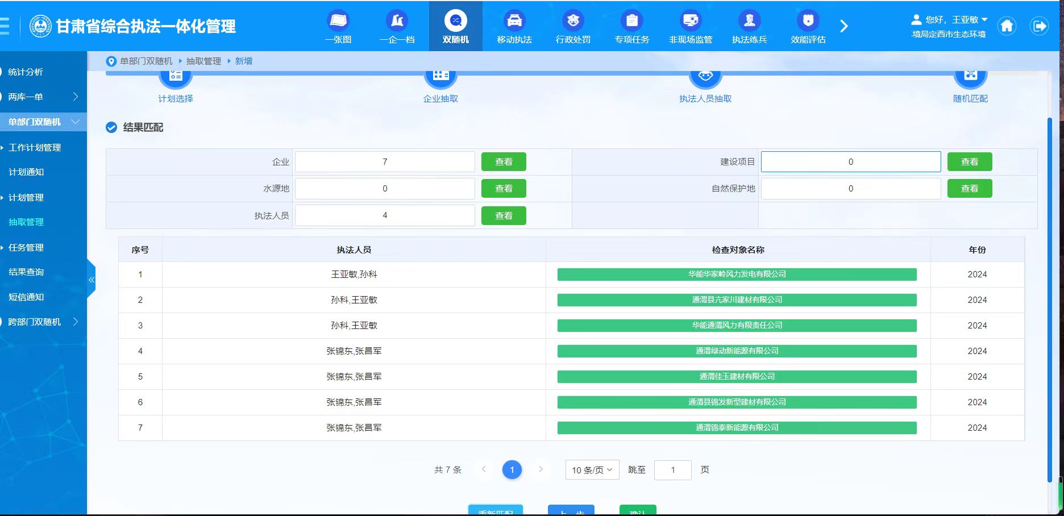Select 结果查询 in the left sidebar
This screenshot has height=516, width=1064.
(x=26, y=272)
